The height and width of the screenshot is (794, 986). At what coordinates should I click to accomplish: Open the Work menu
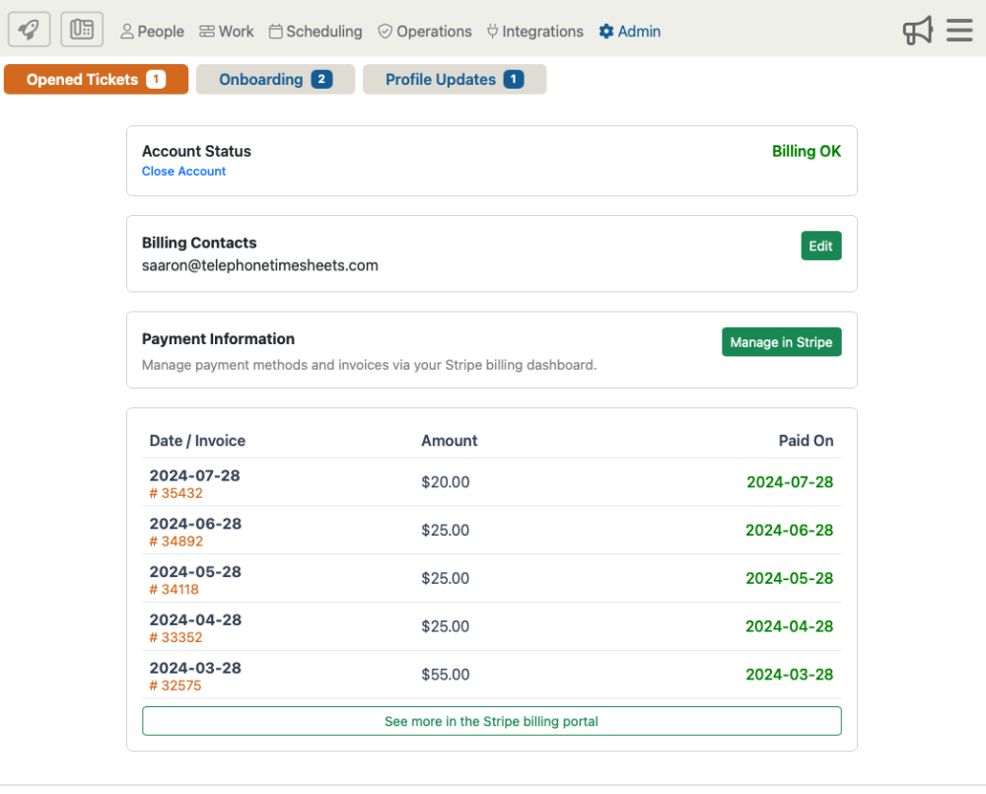click(226, 32)
